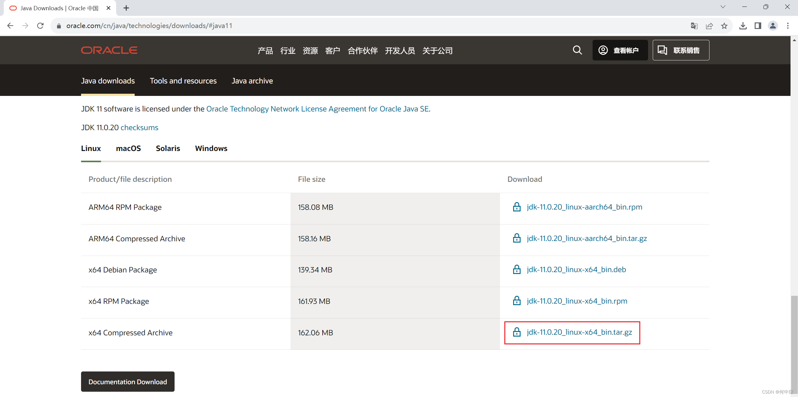Open a new browser tab
Image resolution: width=798 pixels, height=397 pixels.
click(126, 8)
